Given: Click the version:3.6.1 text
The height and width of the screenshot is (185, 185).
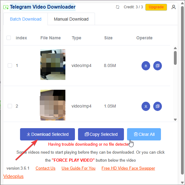Looking at the screenshot, I should tap(18, 168).
